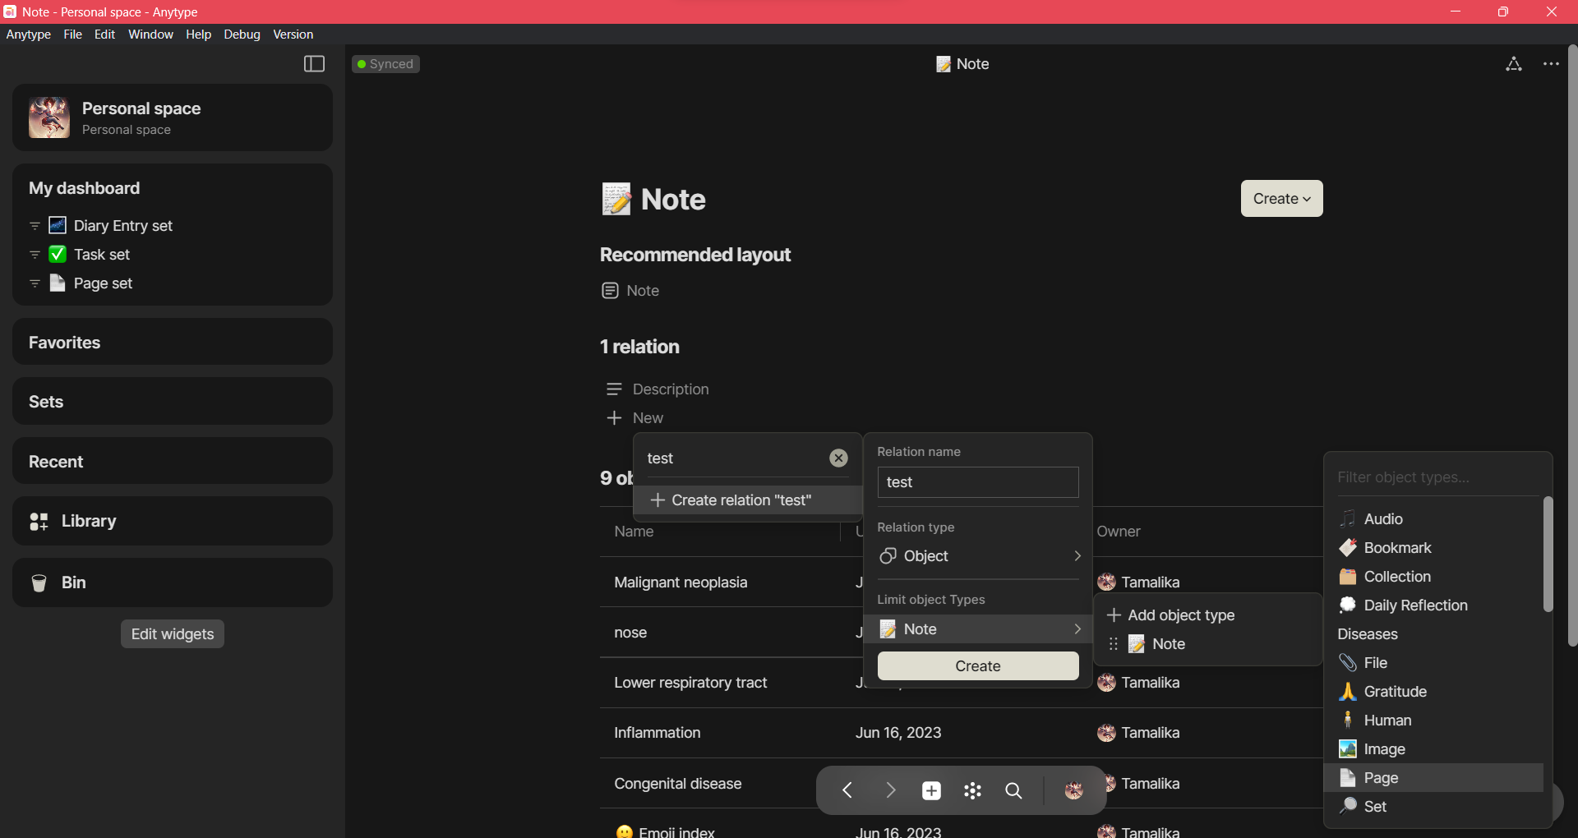
Task: Open the Diary Entry set widget
Action: 123,226
